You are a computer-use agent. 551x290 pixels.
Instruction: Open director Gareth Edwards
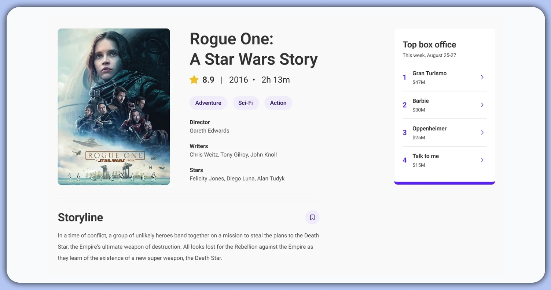[x=209, y=131]
